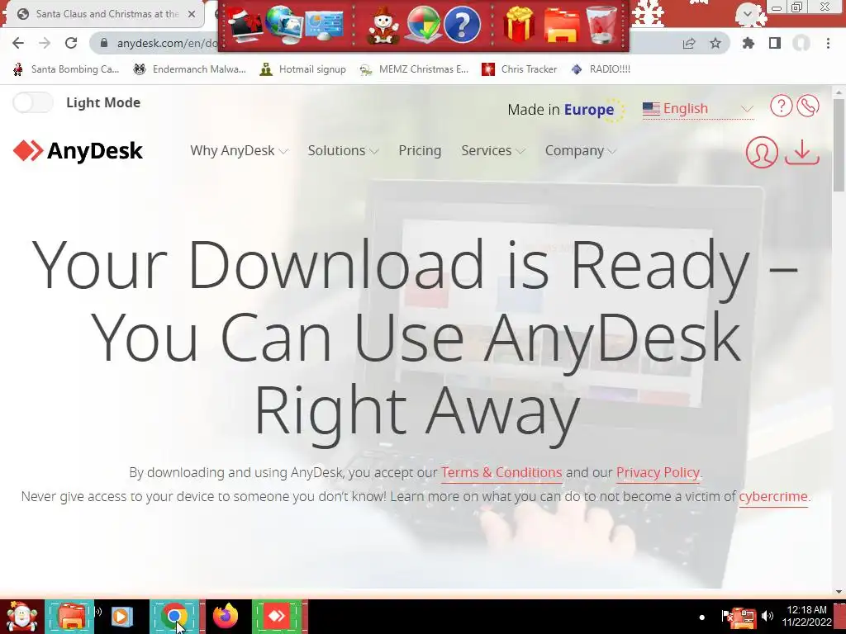
Task: Close the Santa Claus and Christmas tab
Action: (192, 14)
